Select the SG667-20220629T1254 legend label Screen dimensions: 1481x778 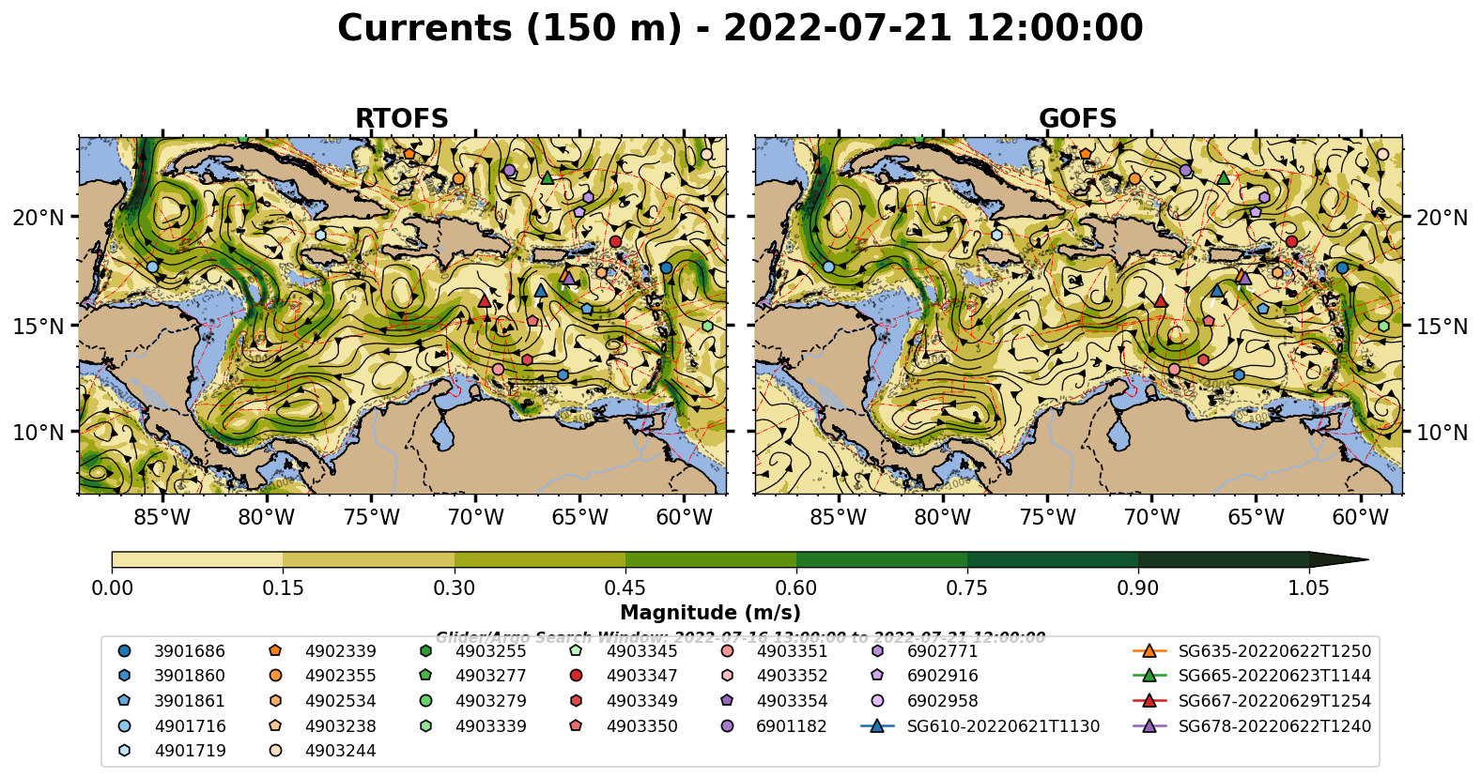[x=1274, y=700]
